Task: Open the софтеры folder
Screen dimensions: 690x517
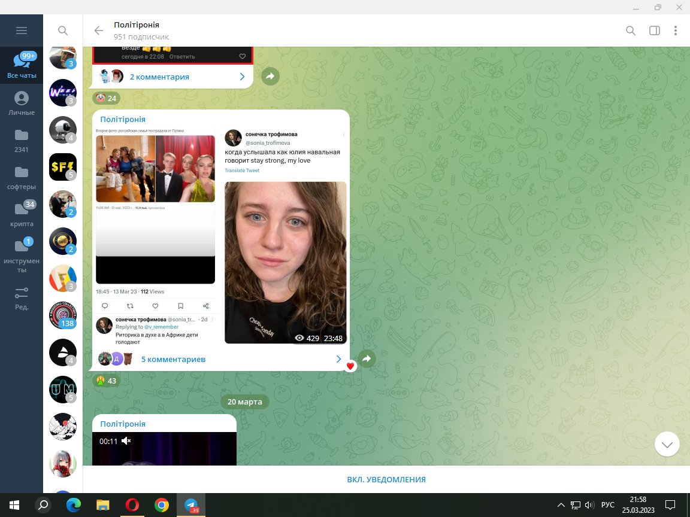Action: point(22,177)
